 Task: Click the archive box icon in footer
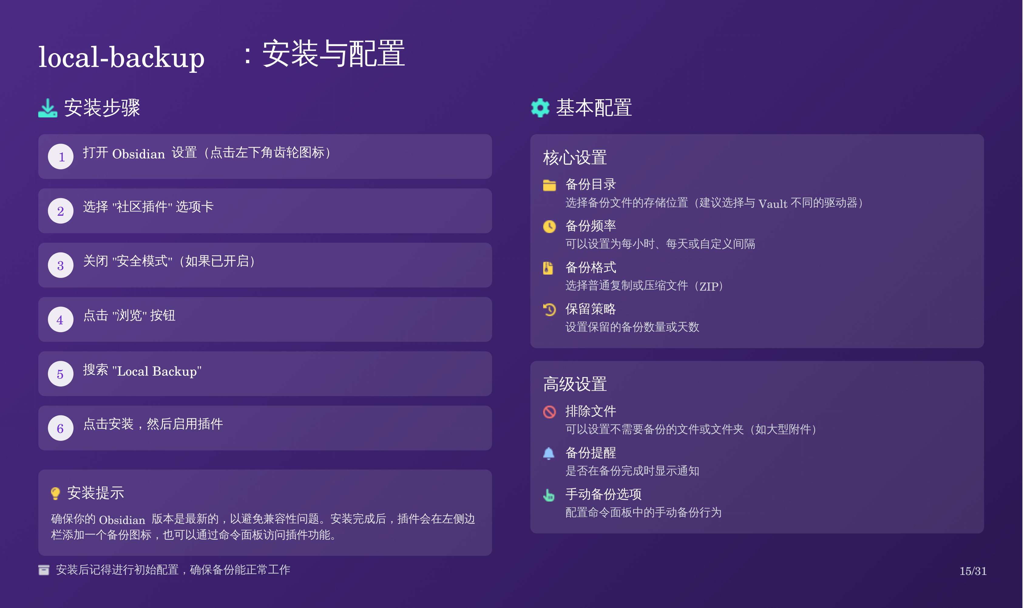point(44,570)
